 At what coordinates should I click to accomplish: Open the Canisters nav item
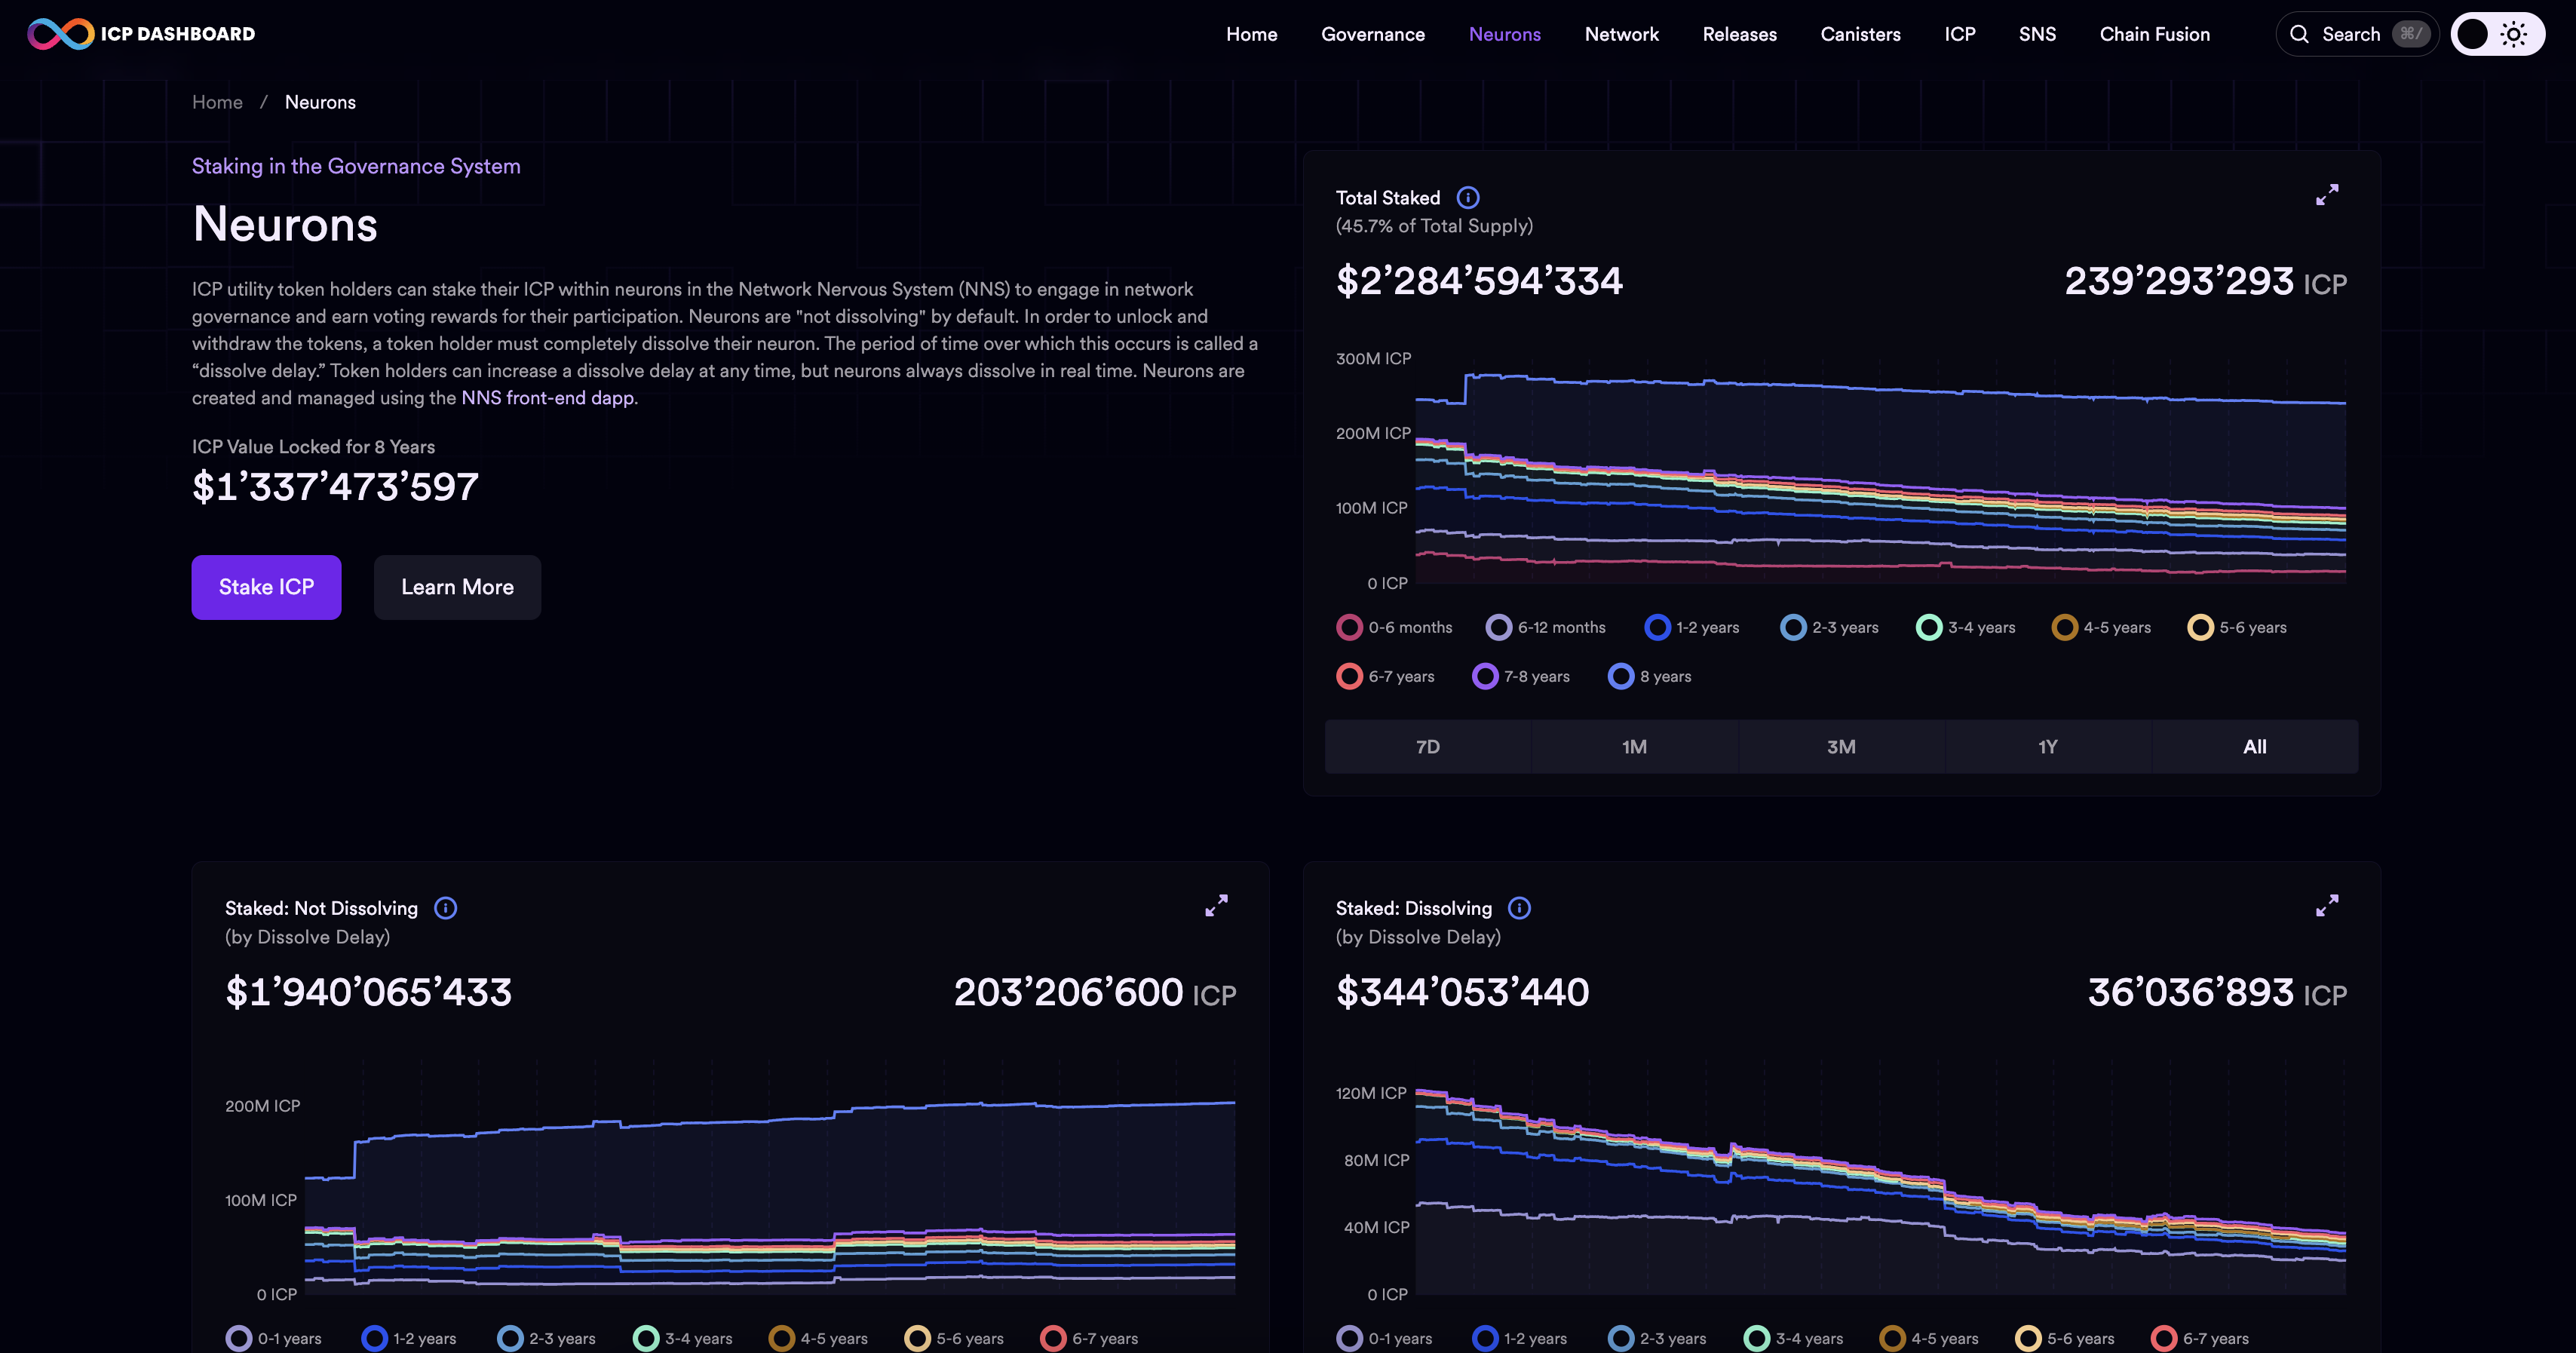point(1860,34)
